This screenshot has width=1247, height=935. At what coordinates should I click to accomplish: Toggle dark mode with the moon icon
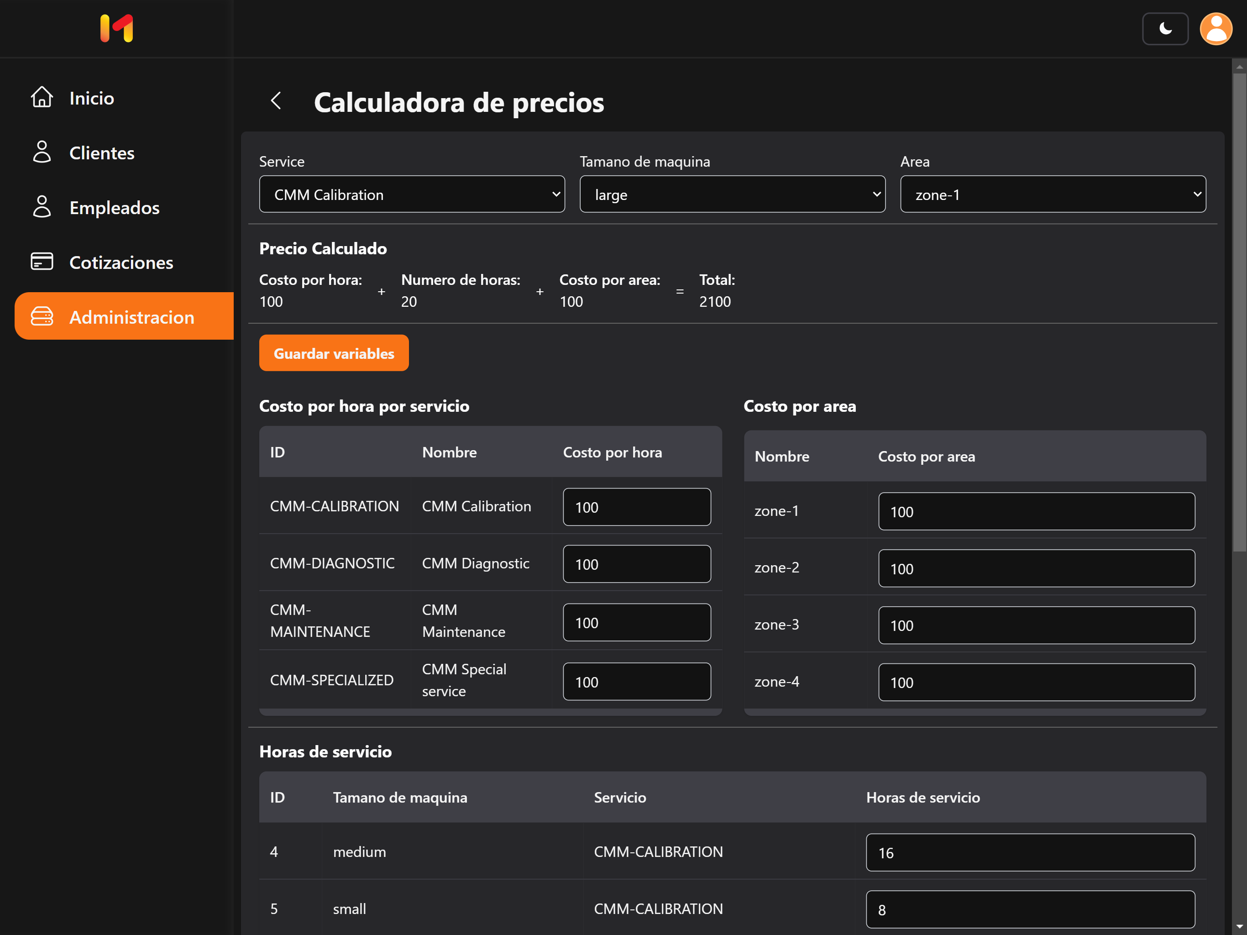[x=1165, y=28]
